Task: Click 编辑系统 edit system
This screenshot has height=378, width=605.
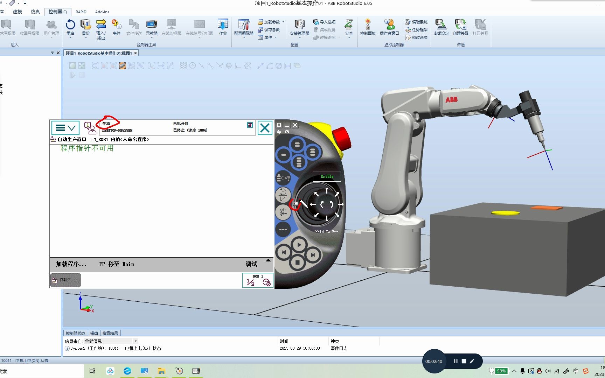Action: (417, 22)
